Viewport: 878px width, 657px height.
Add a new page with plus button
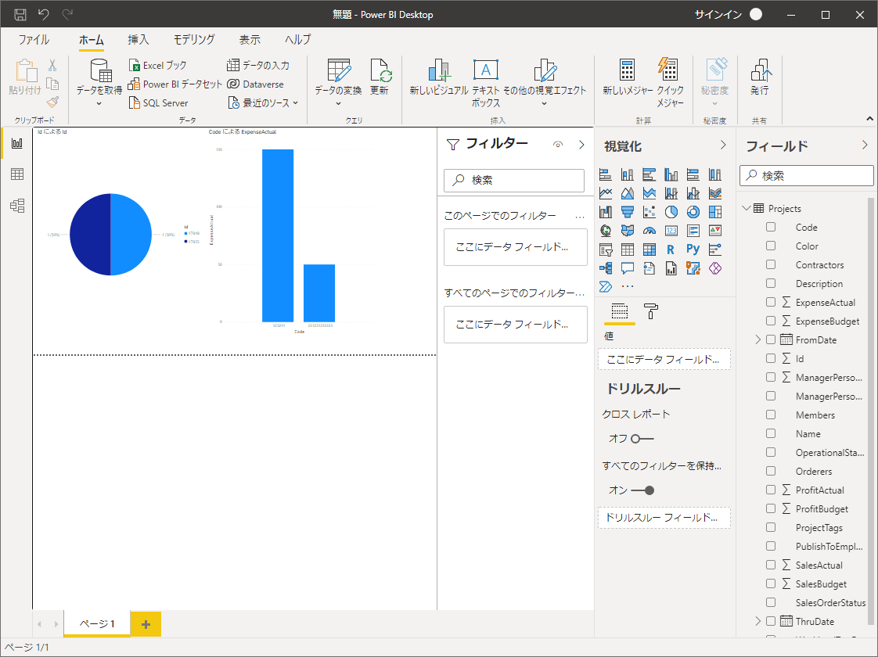(146, 623)
